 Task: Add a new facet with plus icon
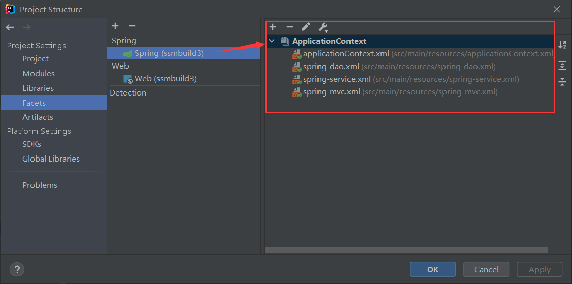pyautogui.click(x=115, y=26)
